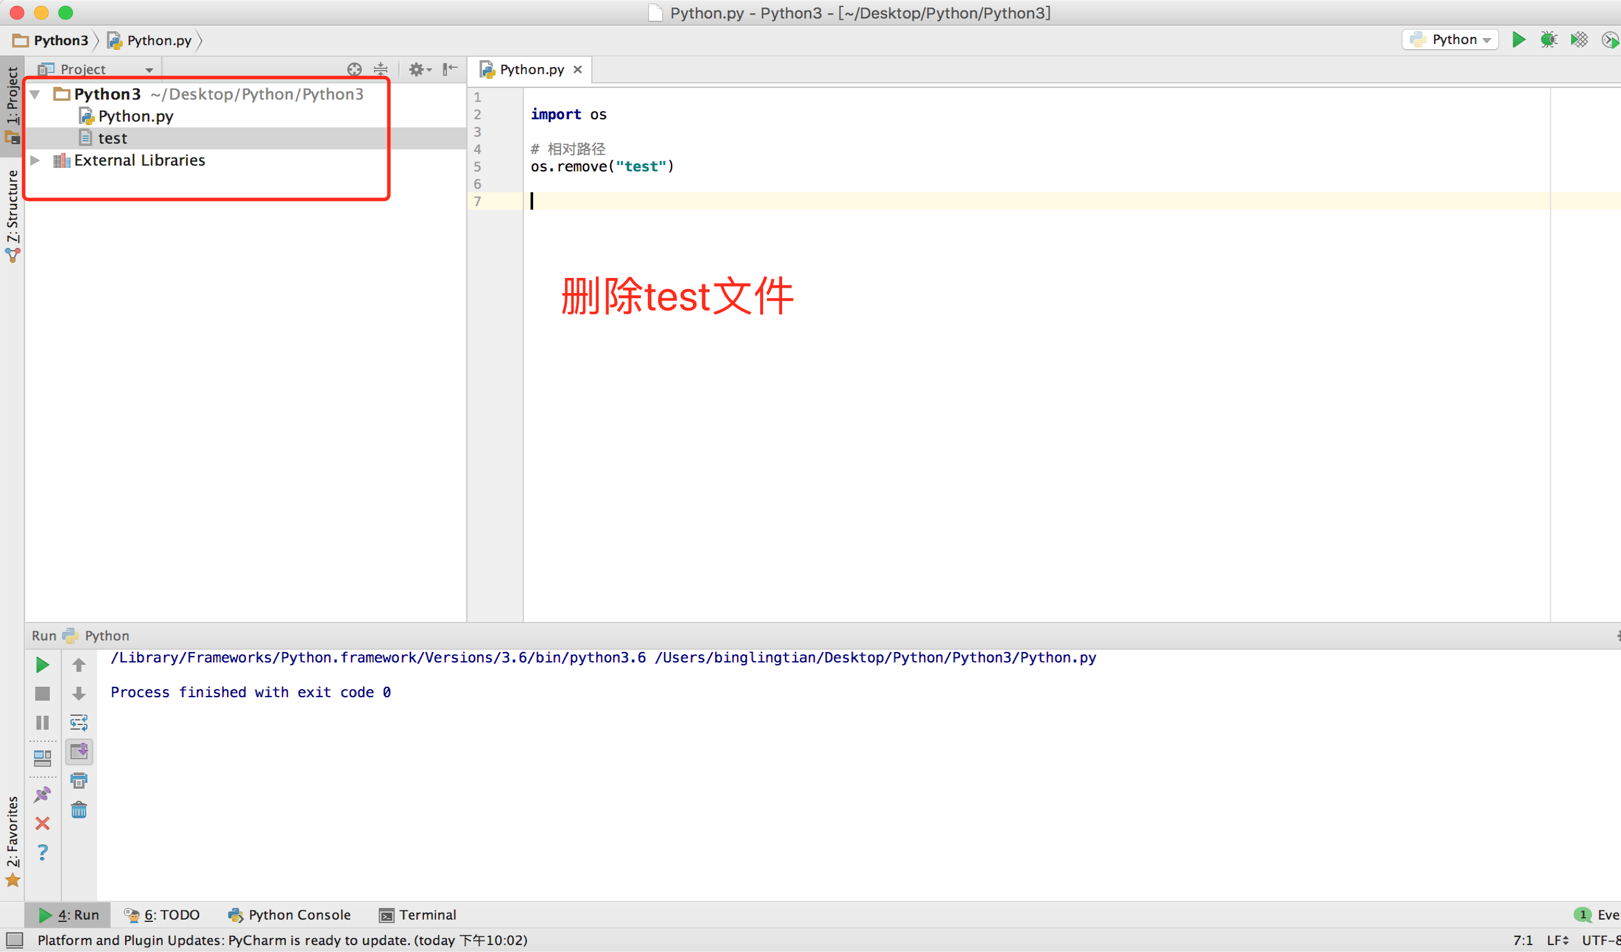Toggle Scroll to the End button
The height and width of the screenshot is (952, 1621).
point(79,752)
